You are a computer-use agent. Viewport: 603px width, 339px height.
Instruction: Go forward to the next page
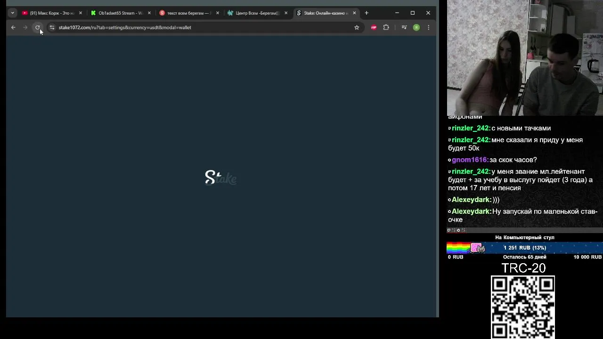click(x=25, y=27)
